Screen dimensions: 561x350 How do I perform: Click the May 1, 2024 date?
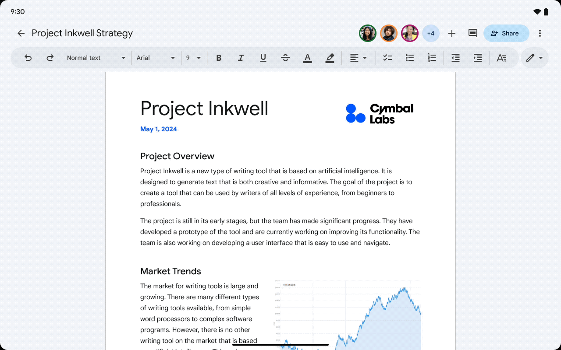[x=159, y=129]
